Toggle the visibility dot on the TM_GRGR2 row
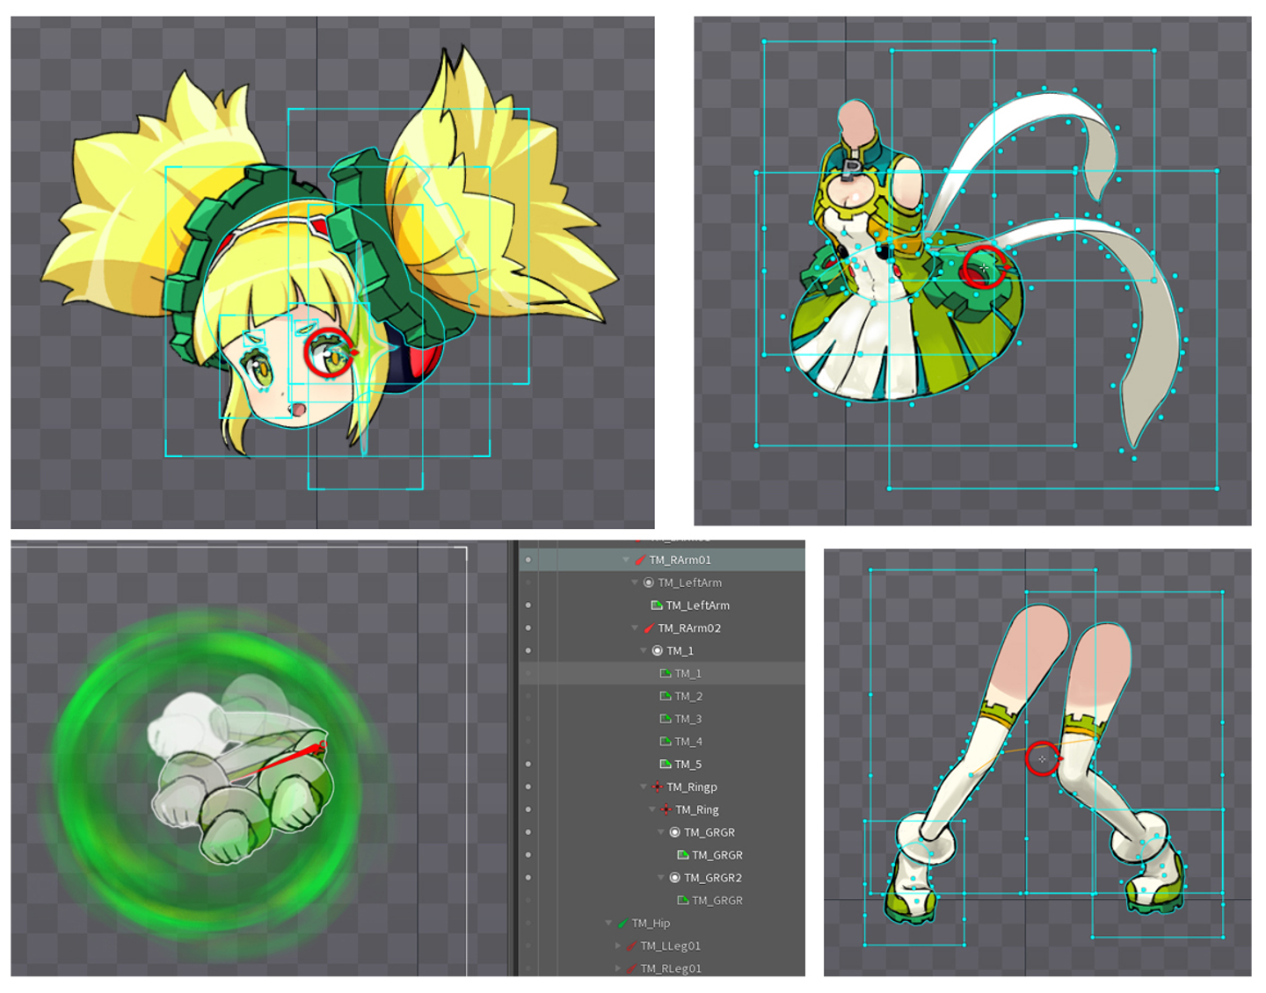 528,878
